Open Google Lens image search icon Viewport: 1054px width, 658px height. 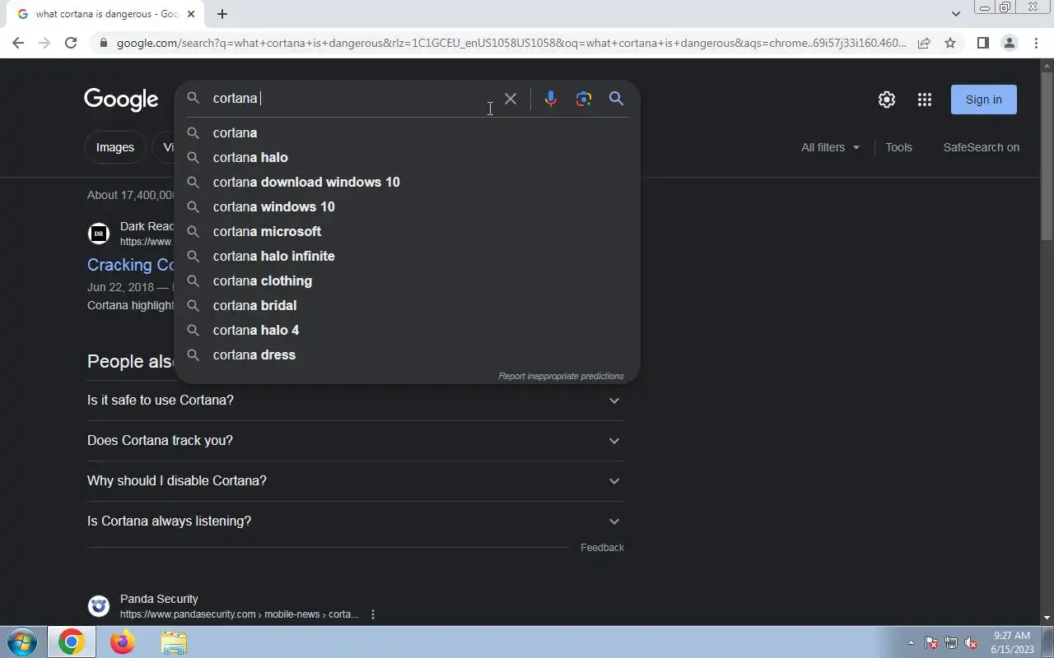584,99
